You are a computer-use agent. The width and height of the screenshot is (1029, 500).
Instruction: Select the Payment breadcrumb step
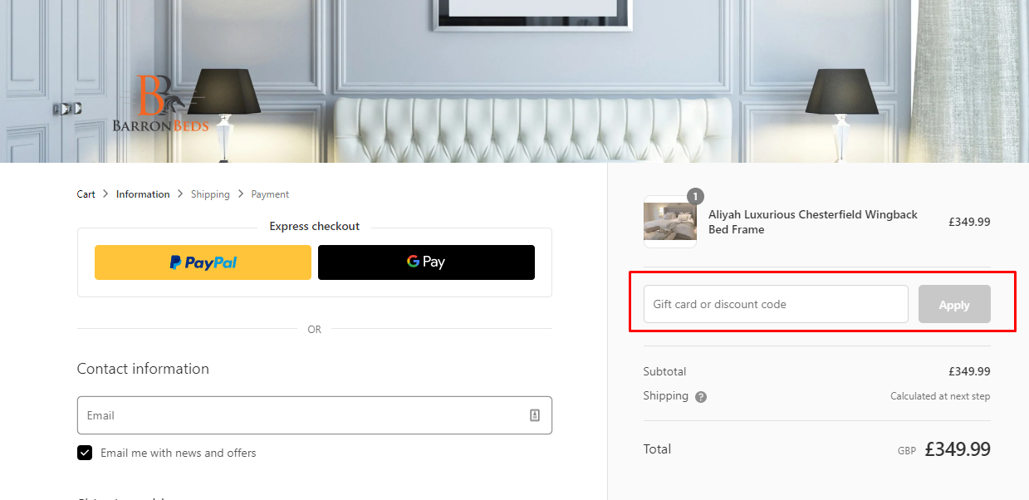[x=270, y=194]
